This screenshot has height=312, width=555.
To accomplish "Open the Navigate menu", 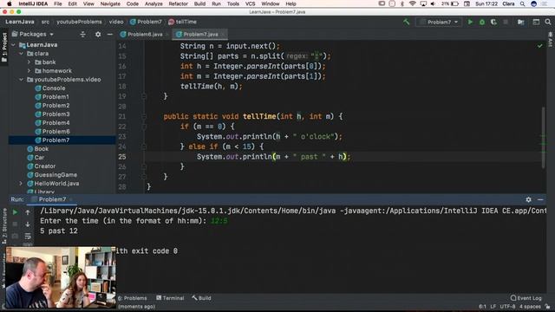I will [x=110, y=3].
